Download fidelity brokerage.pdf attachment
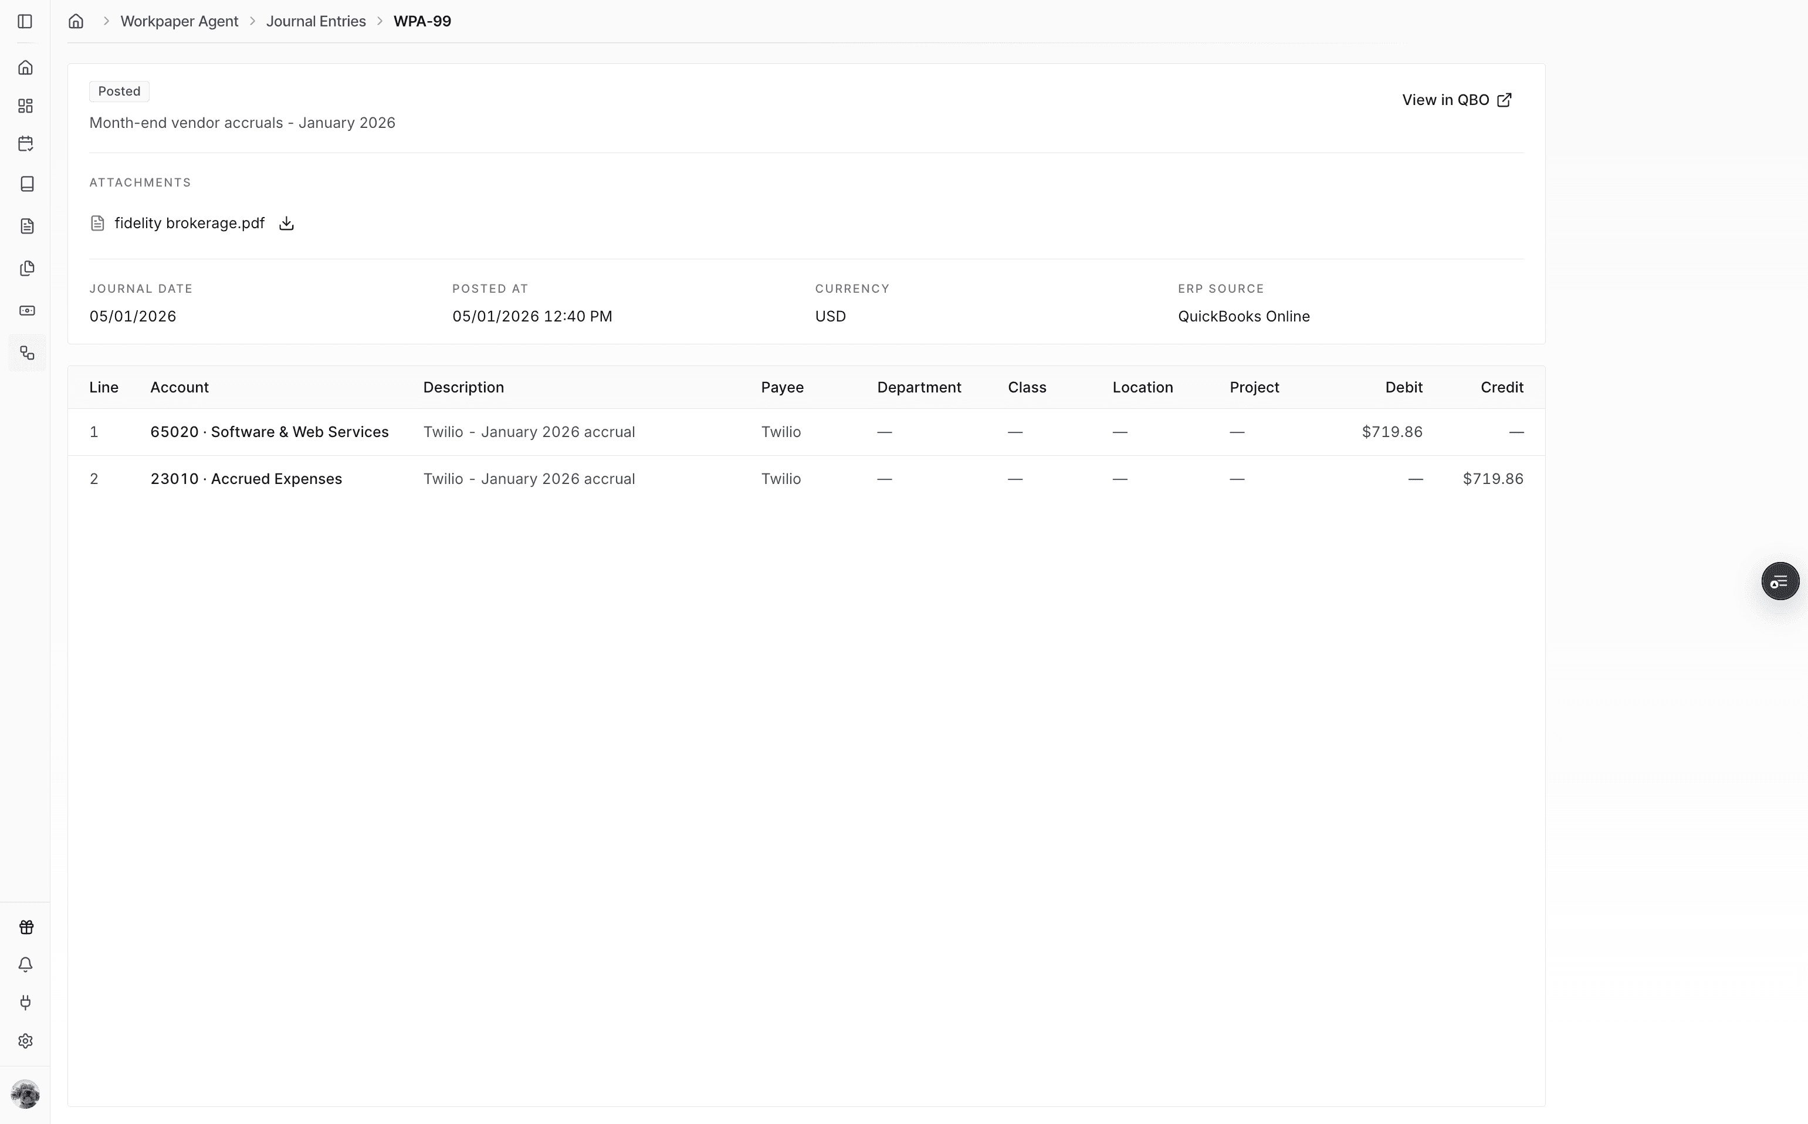This screenshot has width=1808, height=1124. coord(286,224)
